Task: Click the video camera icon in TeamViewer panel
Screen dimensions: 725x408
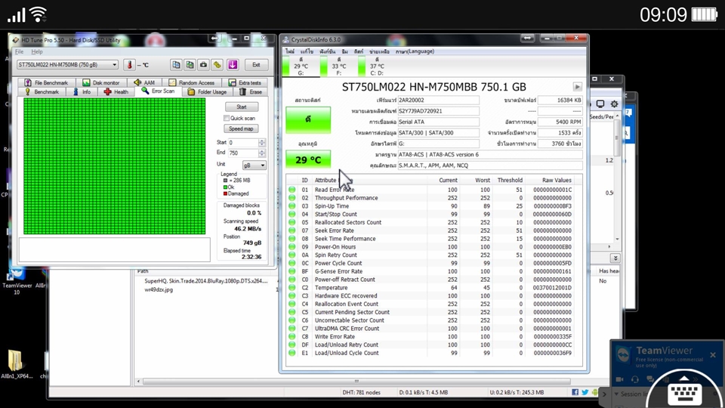Action: point(619,379)
